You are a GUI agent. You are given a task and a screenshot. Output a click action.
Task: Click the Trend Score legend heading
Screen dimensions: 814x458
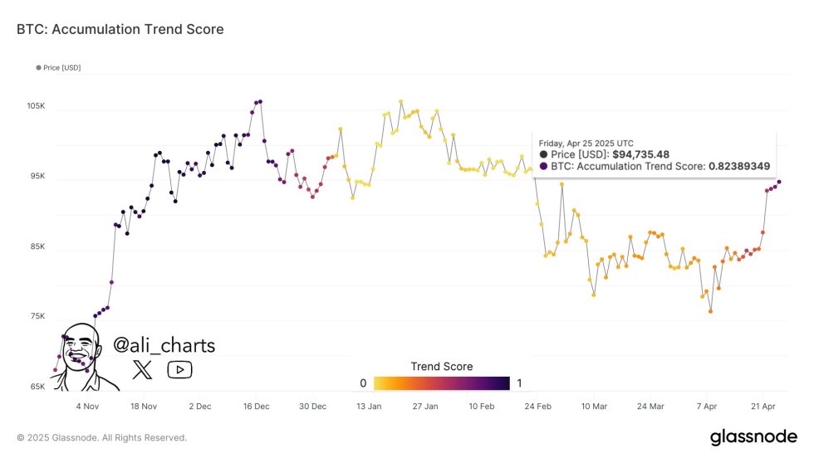click(441, 366)
